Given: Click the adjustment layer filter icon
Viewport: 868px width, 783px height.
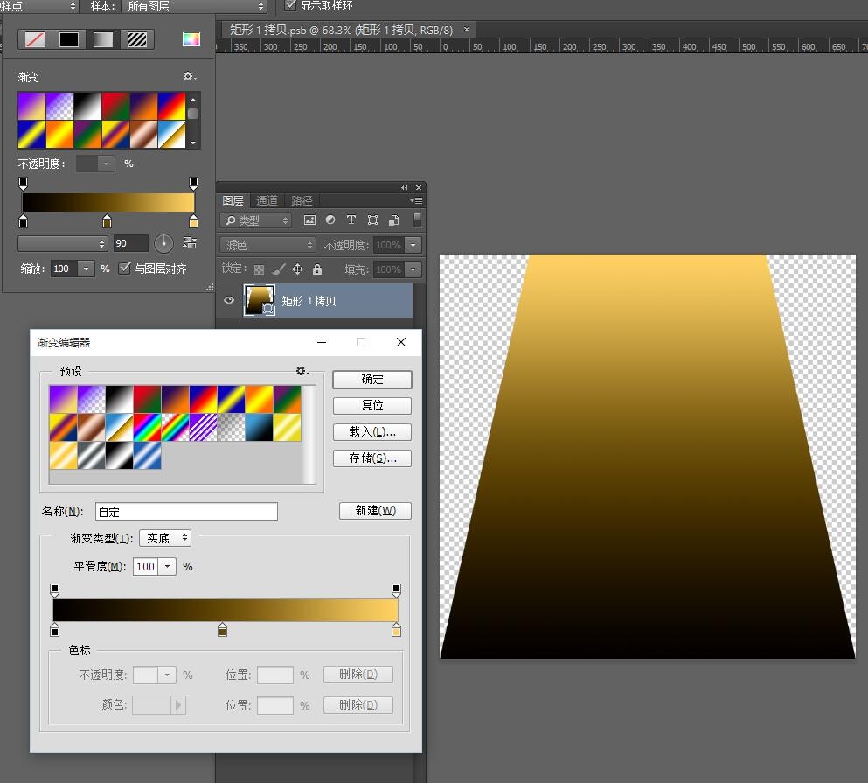Looking at the screenshot, I should pos(330,220).
